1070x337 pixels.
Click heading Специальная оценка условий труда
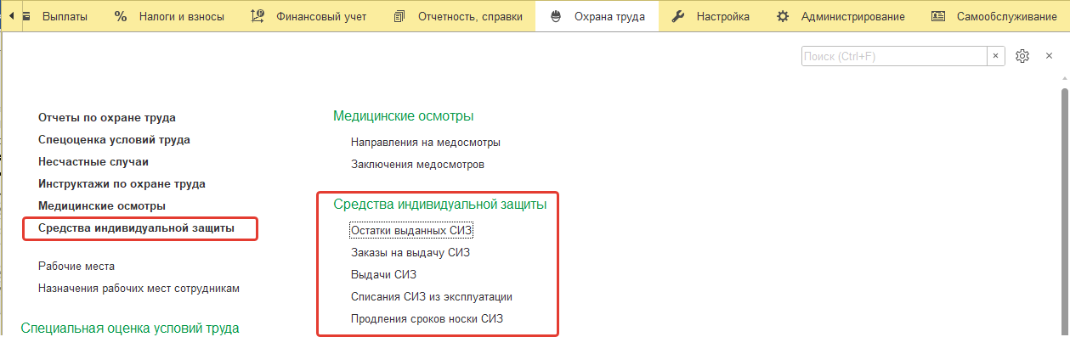pyautogui.click(x=130, y=328)
